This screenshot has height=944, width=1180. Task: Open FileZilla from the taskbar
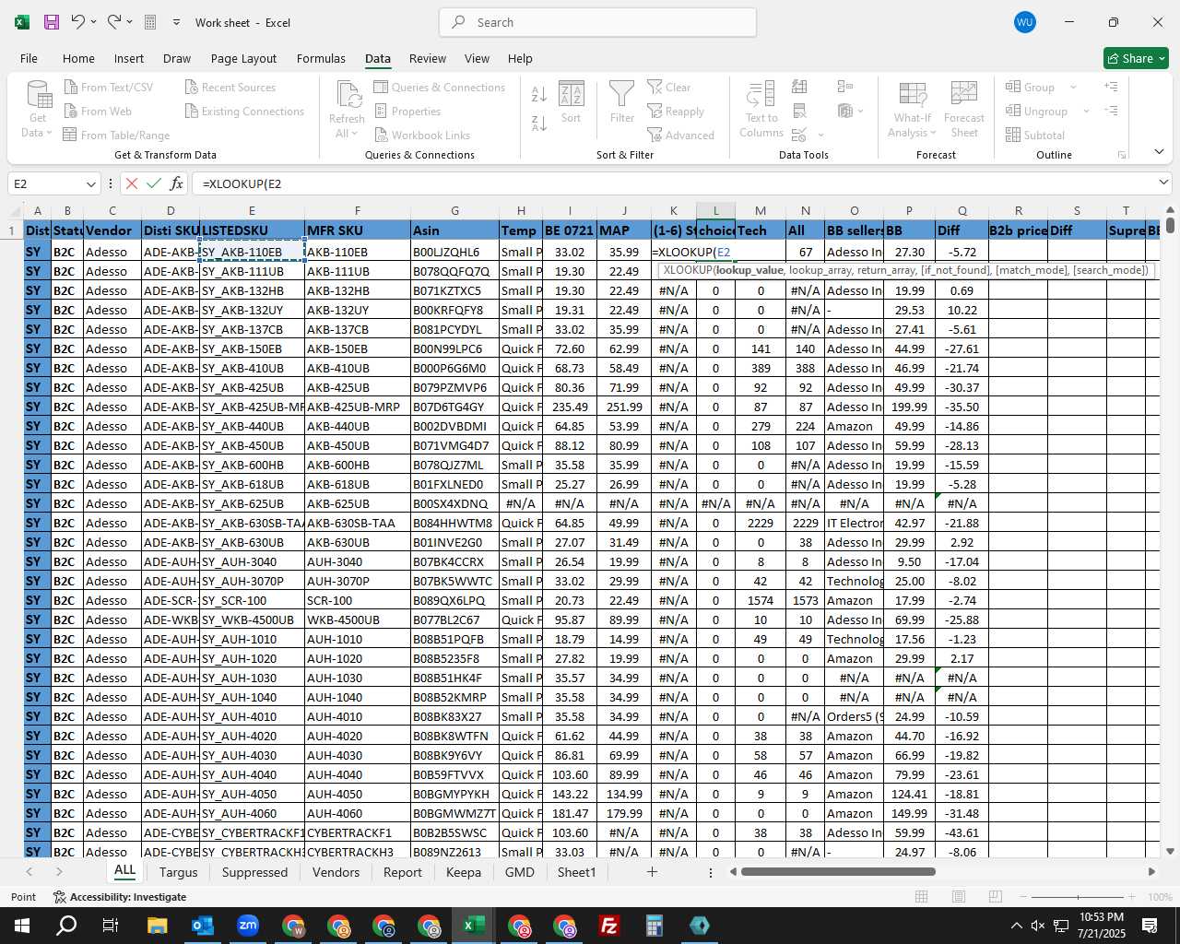pyautogui.click(x=608, y=926)
